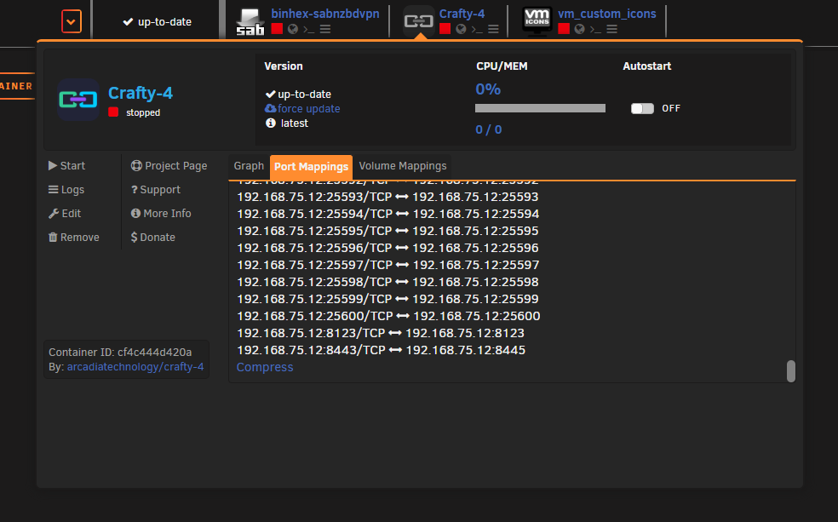Click the Crafty-4 title in the details panel
This screenshot has height=522, width=838.
point(141,93)
